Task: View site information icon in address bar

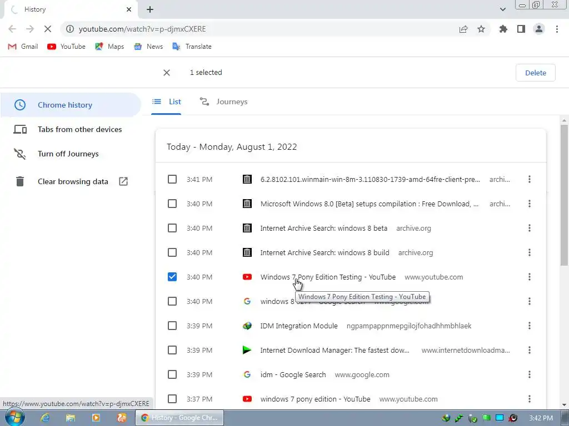Action: point(69,29)
